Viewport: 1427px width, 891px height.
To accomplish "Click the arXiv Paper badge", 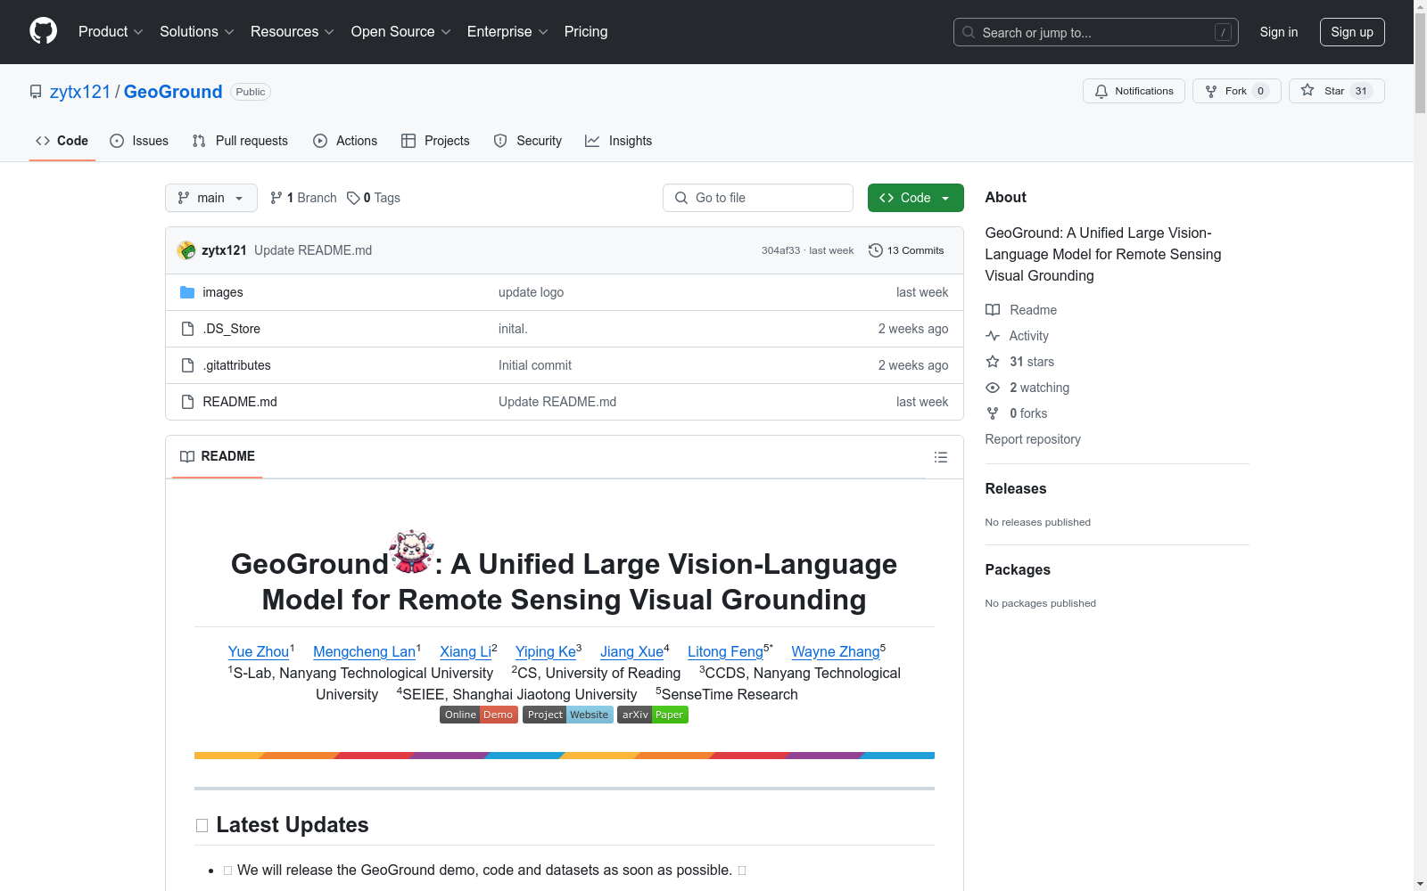I will coord(653,715).
